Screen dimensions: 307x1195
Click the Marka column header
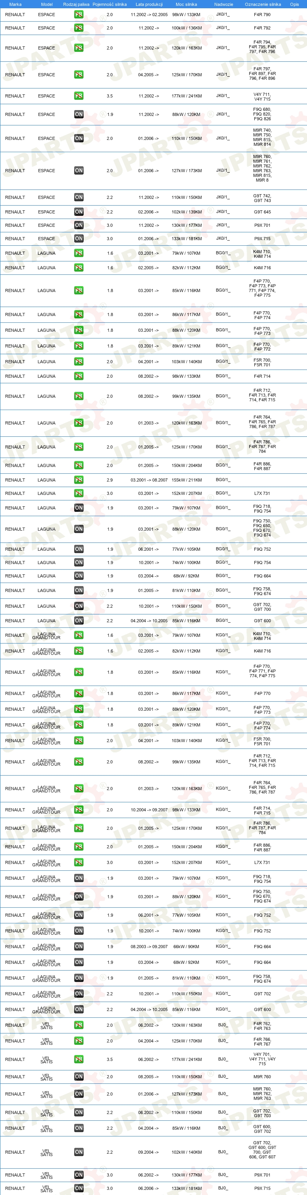[x=15, y=4]
